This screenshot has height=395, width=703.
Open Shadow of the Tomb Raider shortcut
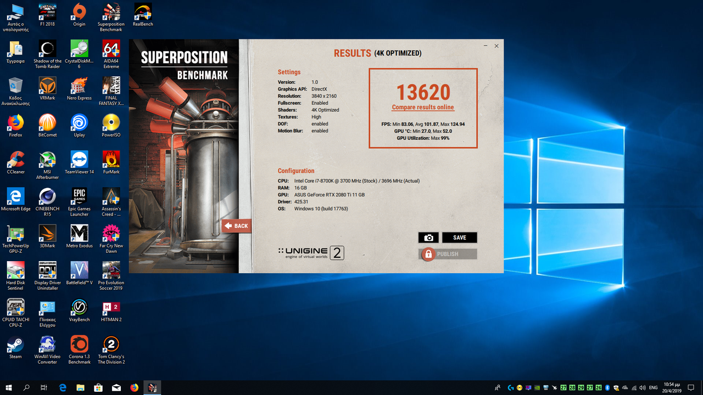[48, 54]
